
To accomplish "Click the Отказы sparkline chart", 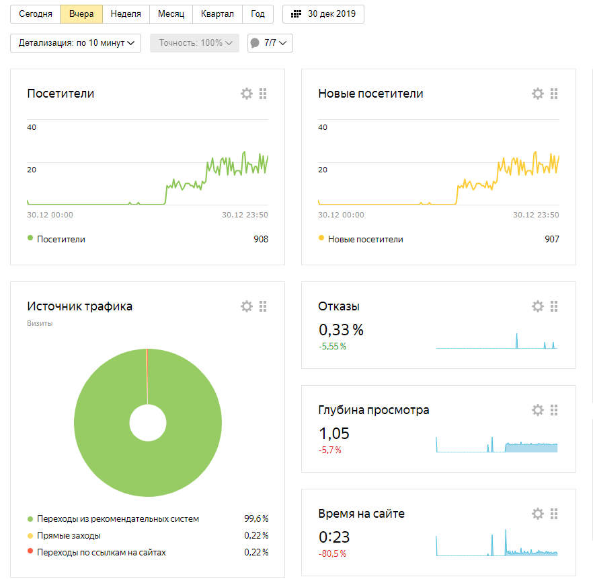I will coord(496,341).
